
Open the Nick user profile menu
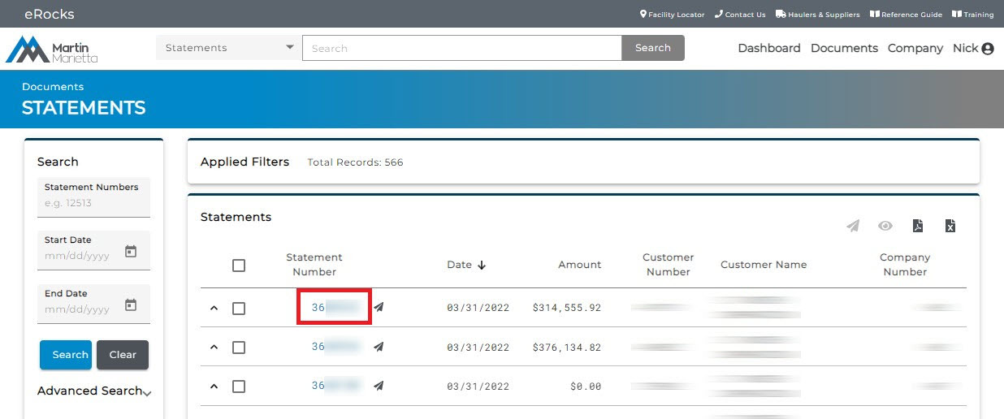pos(973,48)
